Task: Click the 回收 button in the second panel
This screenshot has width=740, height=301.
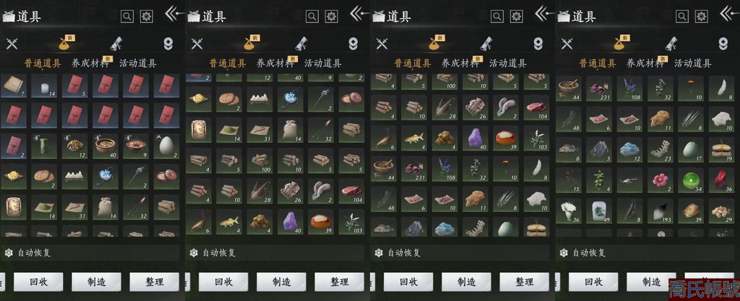Action: click(x=223, y=282)
